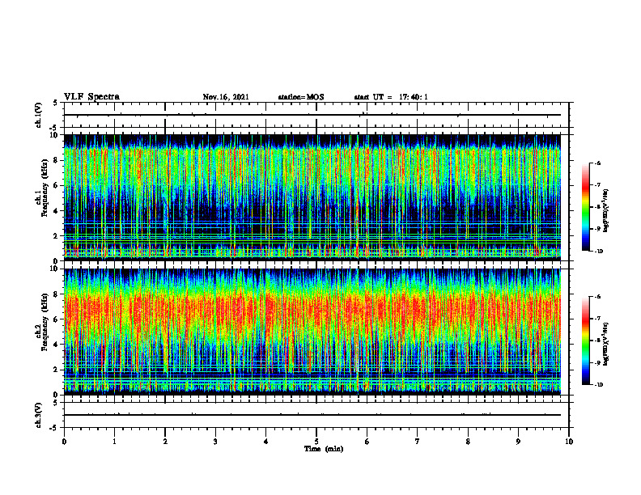Click the "-9" tick on ch.2 color bar
641x495 pixels.
pyautogui.click(x=597, y=363)
